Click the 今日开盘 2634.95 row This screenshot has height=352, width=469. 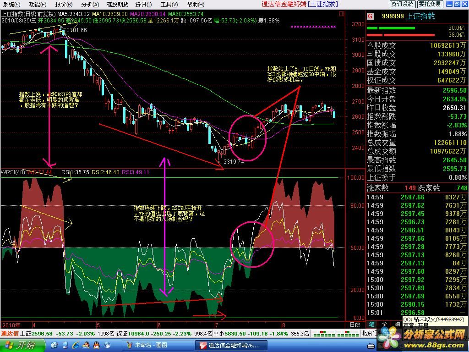416,99
